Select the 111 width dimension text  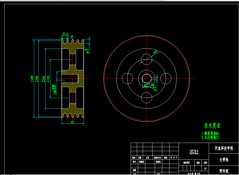coord(73,122)
